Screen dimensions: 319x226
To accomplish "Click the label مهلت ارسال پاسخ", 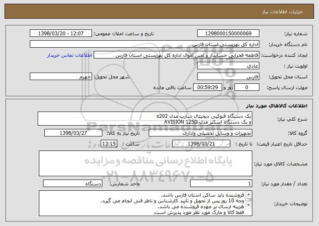I will point(287,88).
